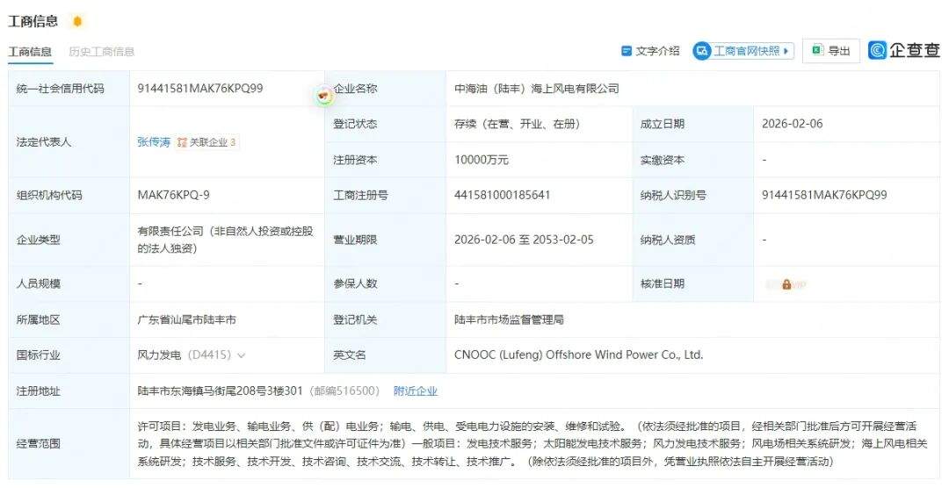This screenshot has width=949, height=488.
Task: Open the 历史工商信息 tab
Action: [102, 52]
